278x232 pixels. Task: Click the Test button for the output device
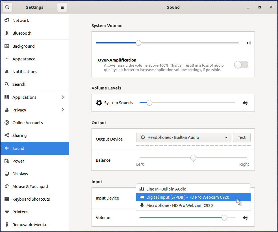(x=242, y=137)
